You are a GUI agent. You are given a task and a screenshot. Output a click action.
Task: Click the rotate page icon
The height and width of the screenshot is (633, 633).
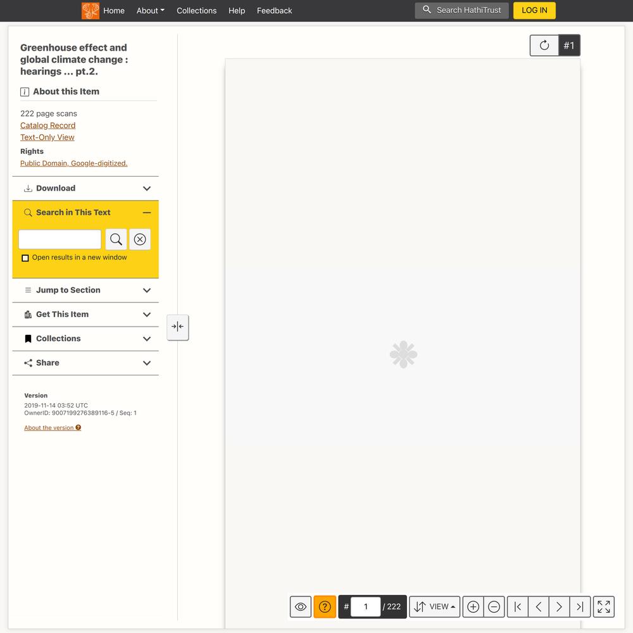[x=544, y=46]
